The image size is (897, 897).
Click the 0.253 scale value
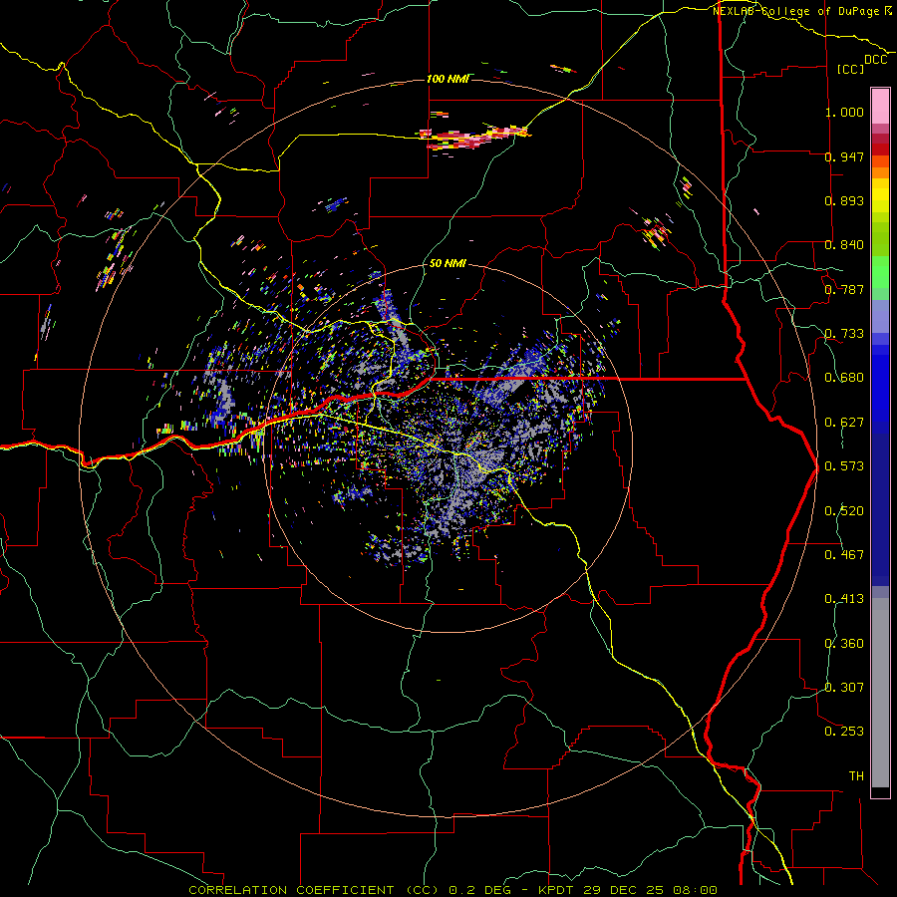point(844,732)
